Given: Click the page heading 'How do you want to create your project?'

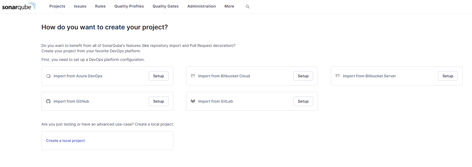Looking at the screenshot, I should tap(105, 27).
